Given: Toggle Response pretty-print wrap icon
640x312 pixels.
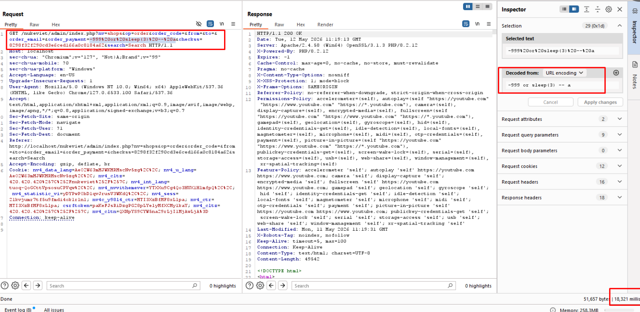Looking at the screenshot, I should pyautogui.click(x=466, y=24).
